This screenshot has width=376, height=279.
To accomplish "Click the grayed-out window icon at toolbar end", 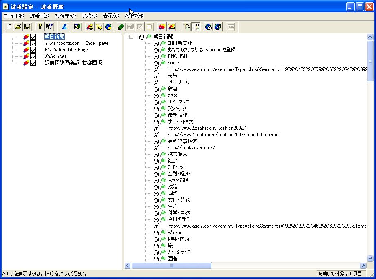I will pos(231,27).
